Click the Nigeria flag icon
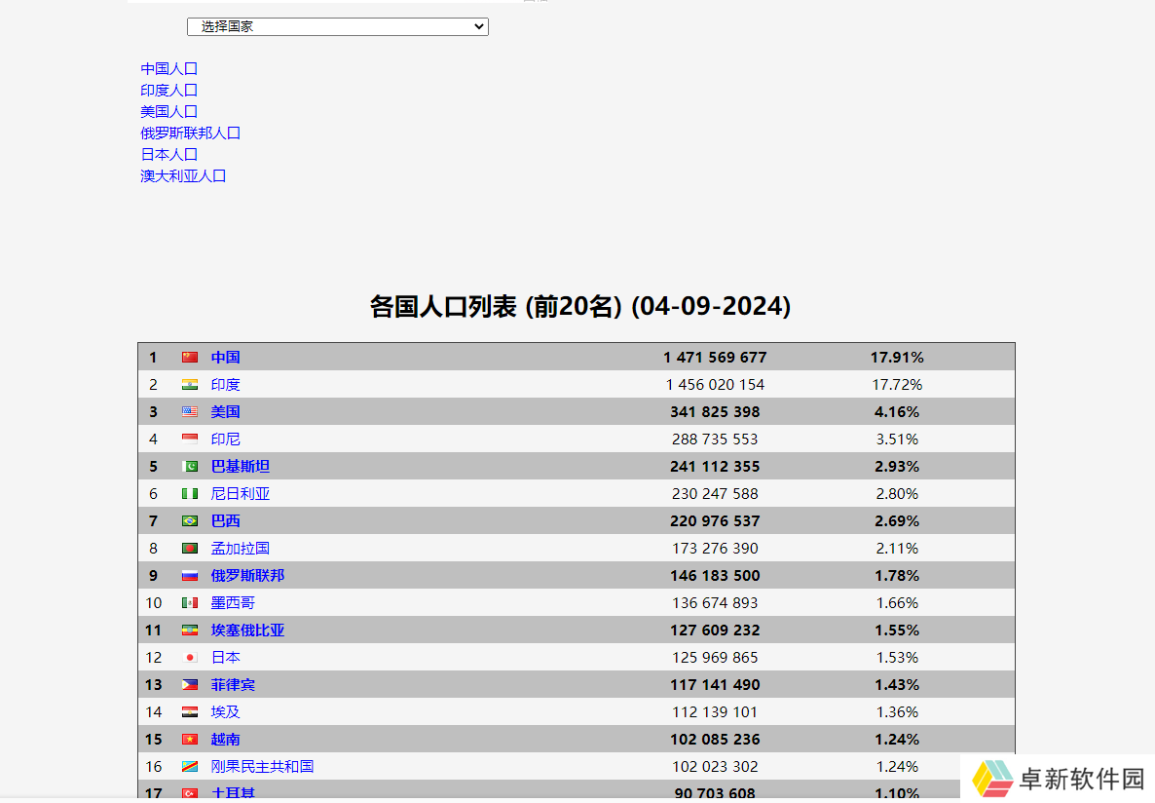Screen dimensions: 1155x803 (x=190, y=494)
